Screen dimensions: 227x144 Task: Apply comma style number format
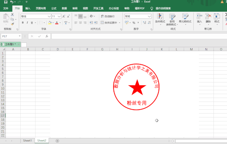[x=138, y=23]
